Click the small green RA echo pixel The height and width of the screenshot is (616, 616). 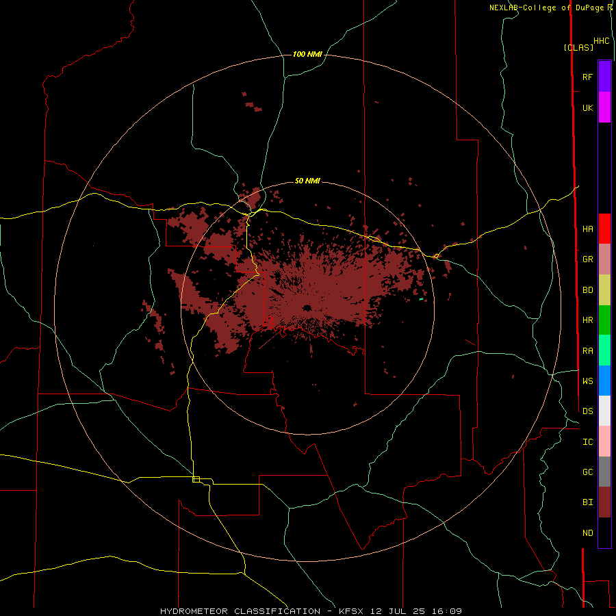coord(421,299)
